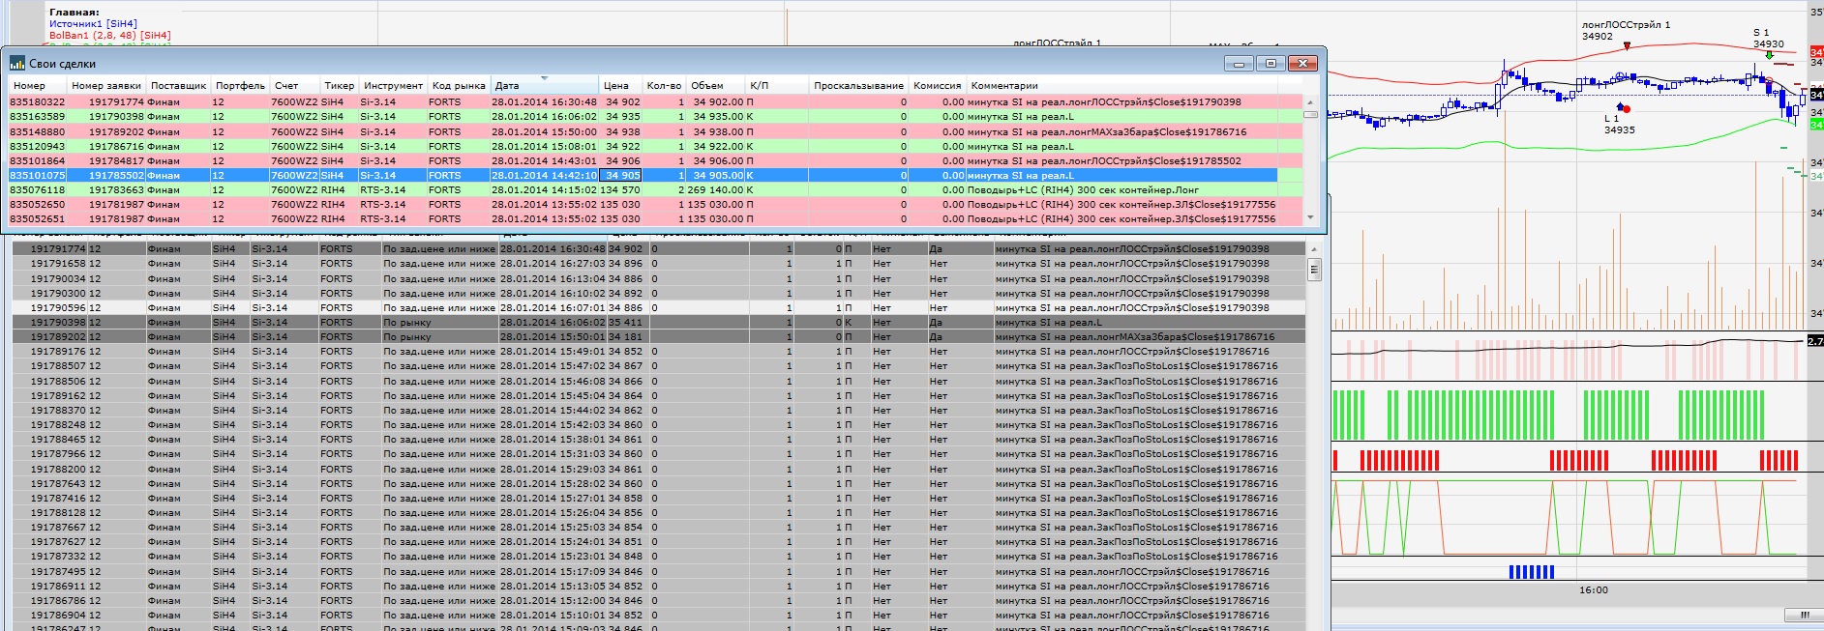Click the 16:00 time axis label
Viewport: 1824px width, 631px height.
1594,589
